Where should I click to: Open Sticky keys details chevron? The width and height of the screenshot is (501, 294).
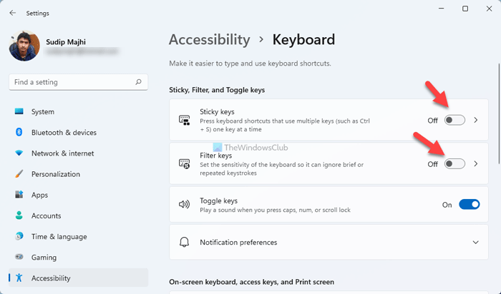(x=477, y=121)
